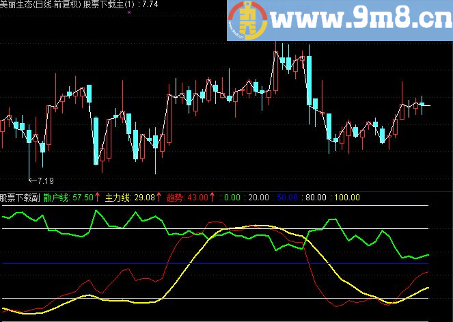Click the 7.74 price value in header
The width and height of the screenshot is (453, 322).
pyautogui.click(x=148, y=4)
